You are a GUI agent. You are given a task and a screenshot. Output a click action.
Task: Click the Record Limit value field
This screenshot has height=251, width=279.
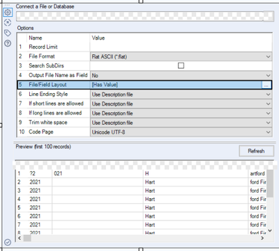pyautogui.click(x=181, y=47)
